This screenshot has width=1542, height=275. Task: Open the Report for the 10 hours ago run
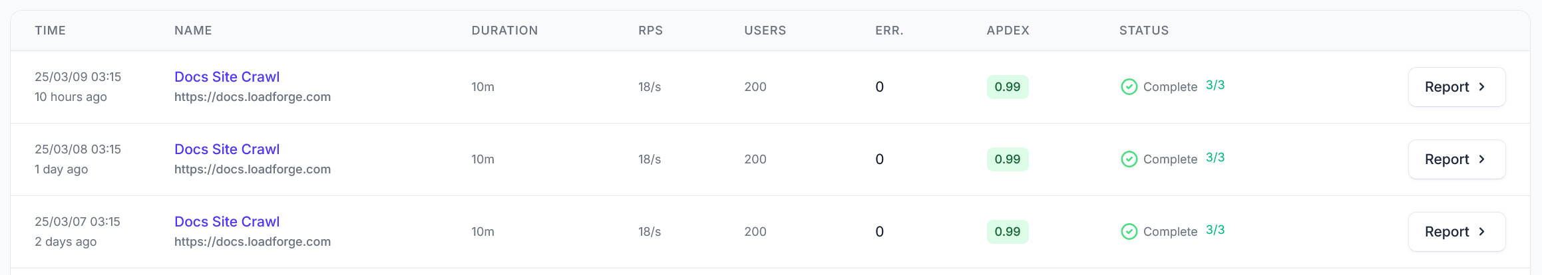coord(1456,87)
